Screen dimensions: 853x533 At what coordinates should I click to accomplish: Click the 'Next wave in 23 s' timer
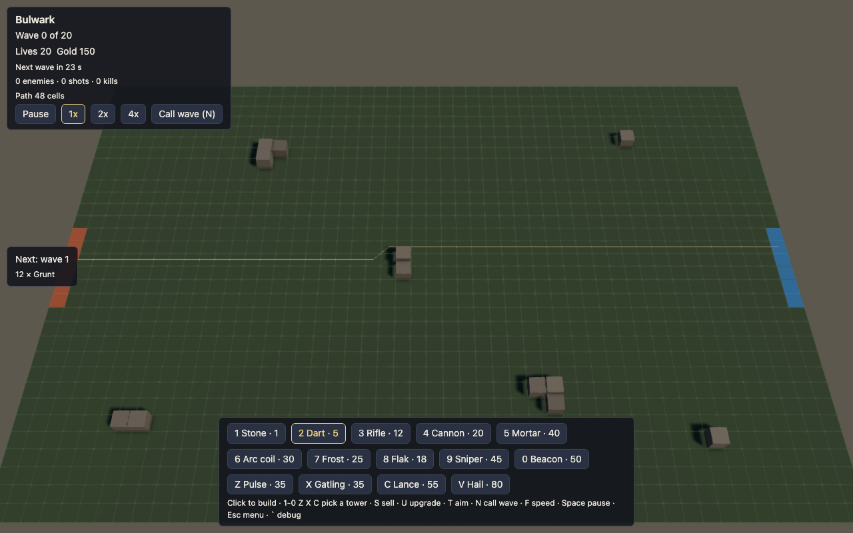tap(49, 67)
